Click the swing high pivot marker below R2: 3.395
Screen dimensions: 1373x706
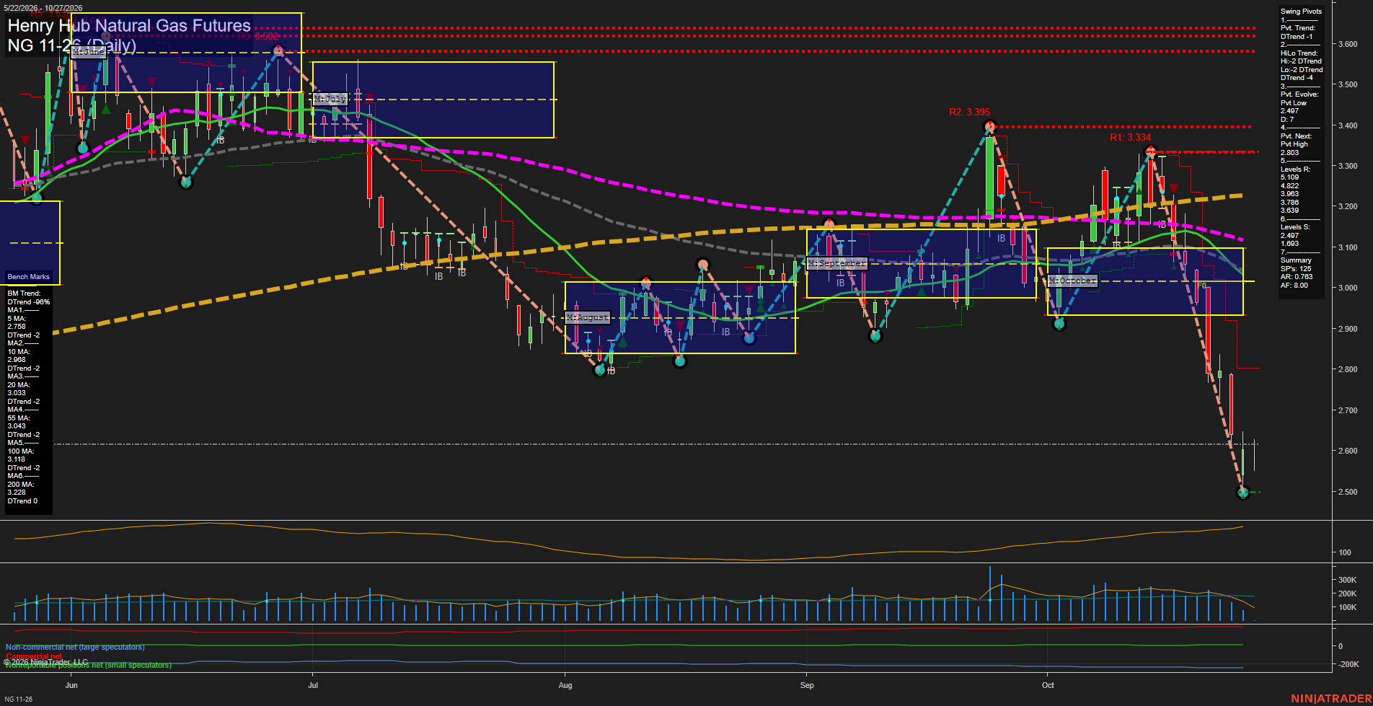click(x=990, y=128)
